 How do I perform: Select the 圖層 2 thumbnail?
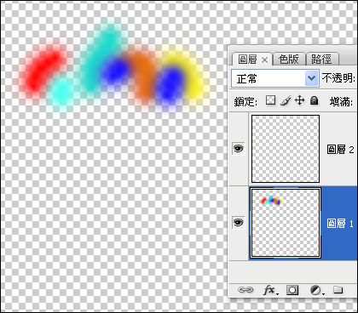[x=286, y=149]
